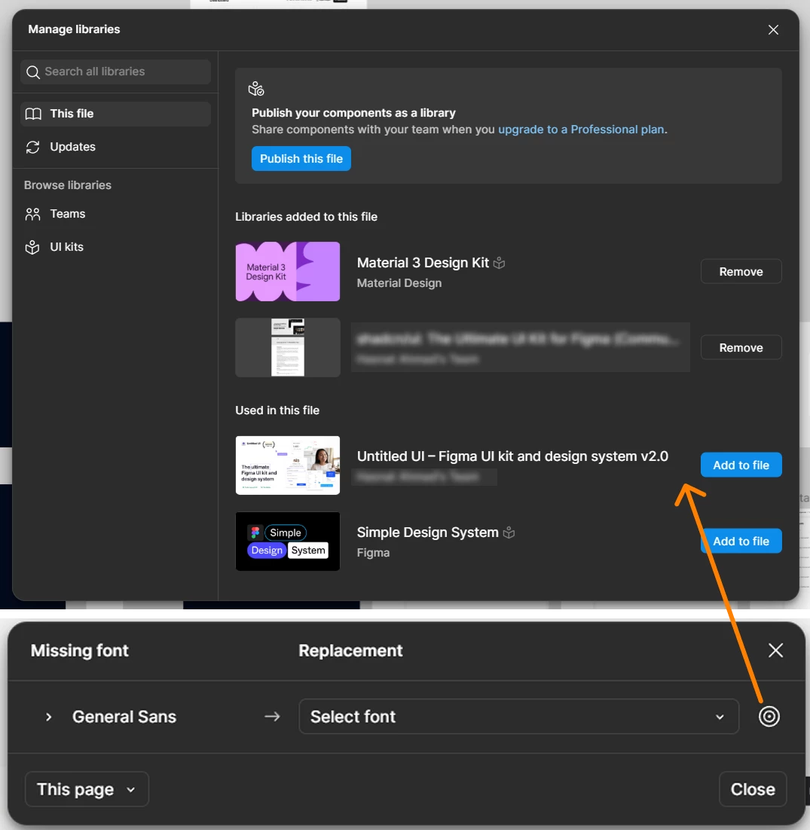
Task: Add Simple Design System to file
Action: point(741,541)
